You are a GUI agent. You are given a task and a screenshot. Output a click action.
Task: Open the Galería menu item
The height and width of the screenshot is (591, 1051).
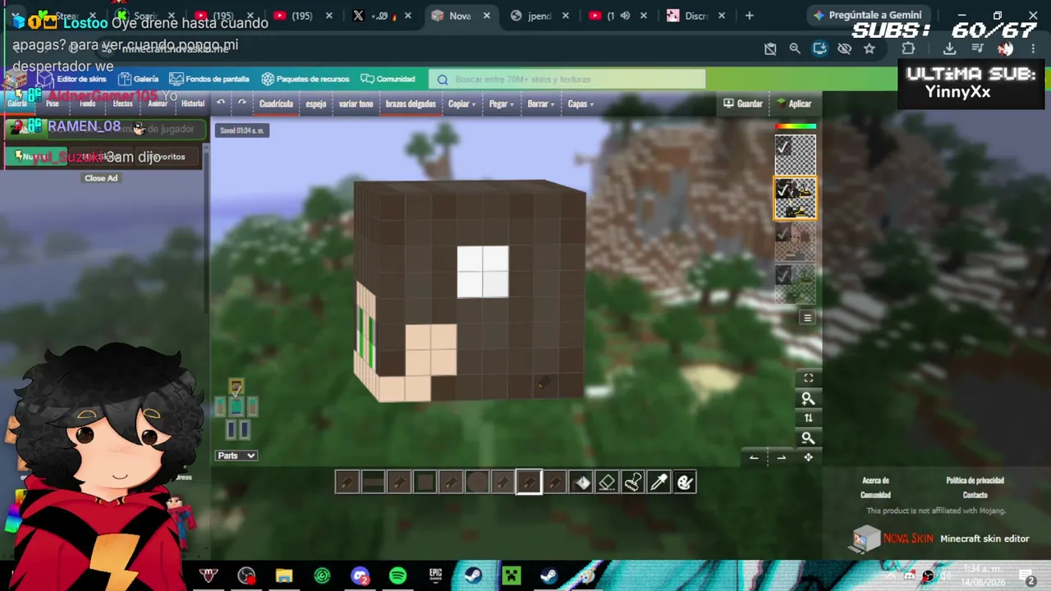pos(138,79)
